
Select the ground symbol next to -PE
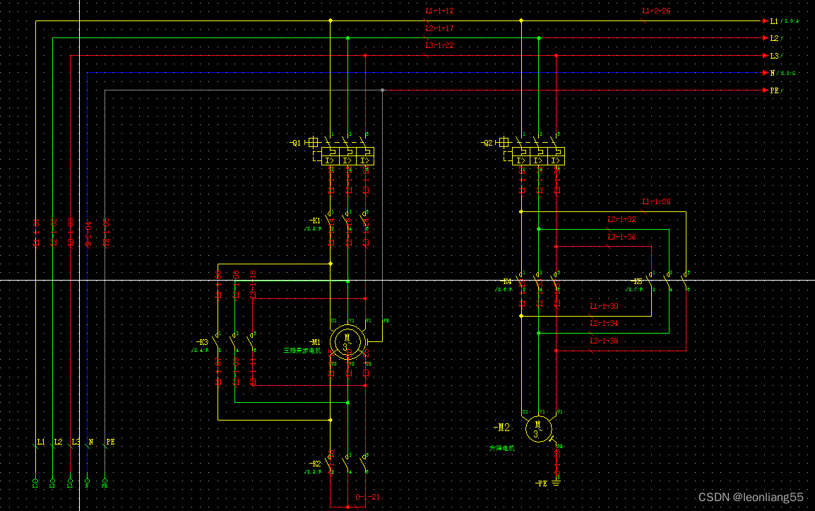[x=556, y=483]
